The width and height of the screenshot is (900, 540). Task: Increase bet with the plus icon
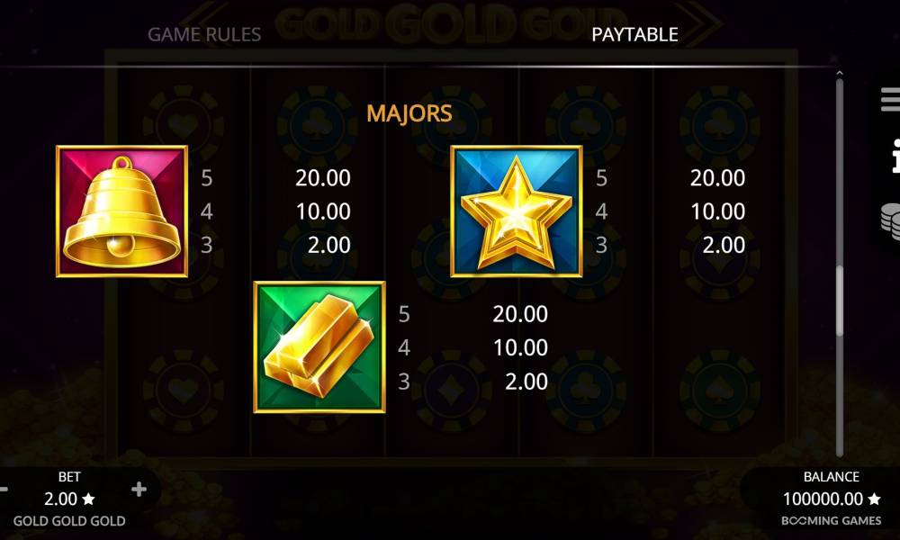point(139,490)
